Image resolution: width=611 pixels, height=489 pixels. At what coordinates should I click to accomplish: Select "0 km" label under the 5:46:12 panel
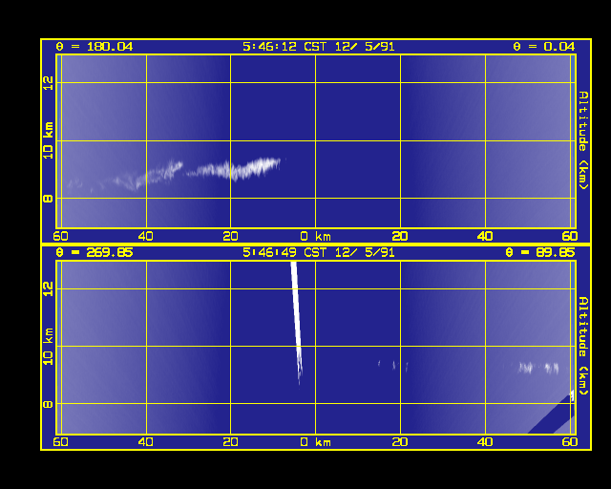pyautogui.click(x=315, y=236)
